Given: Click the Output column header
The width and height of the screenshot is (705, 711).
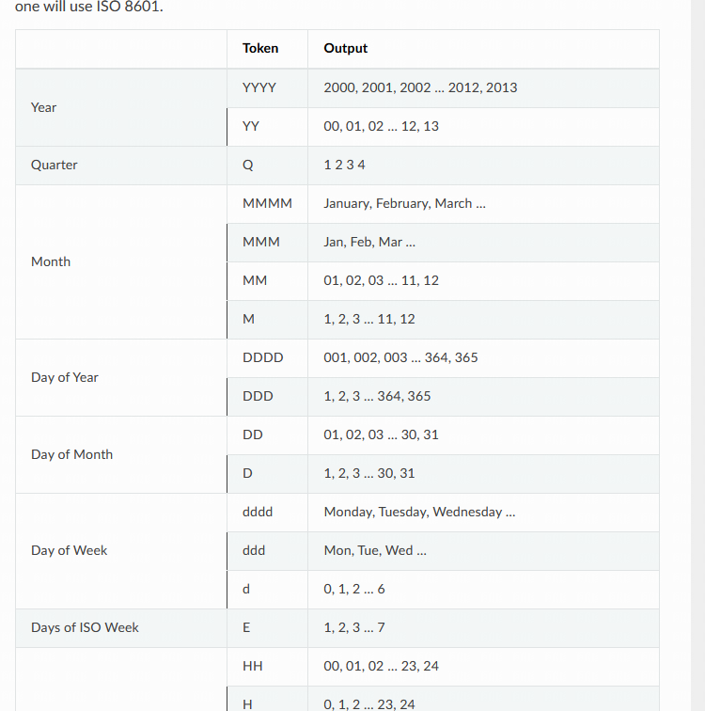Looking at the screenshot, I should point(345,49).
